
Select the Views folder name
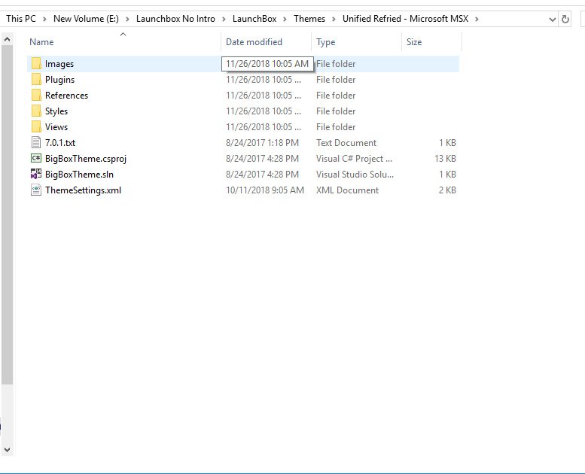coord(56,127)
